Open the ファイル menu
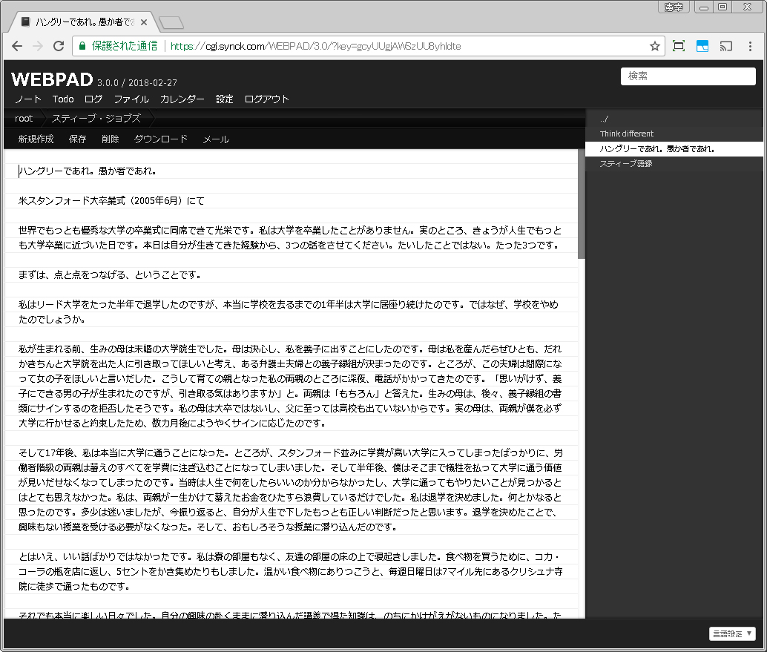Image resolution: width=767 pixels, height=652 pixels. point(131,99)
